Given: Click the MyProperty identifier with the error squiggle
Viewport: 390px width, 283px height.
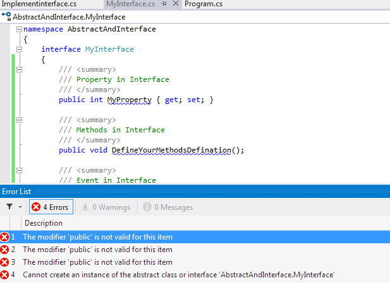Looking at the screenshot, I should pos(130,100).
